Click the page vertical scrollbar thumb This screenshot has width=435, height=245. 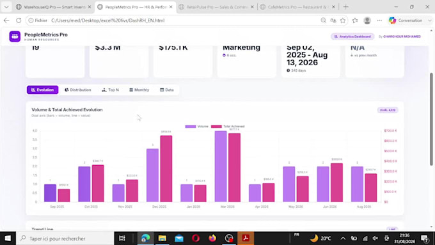click(x=431, y=120)
